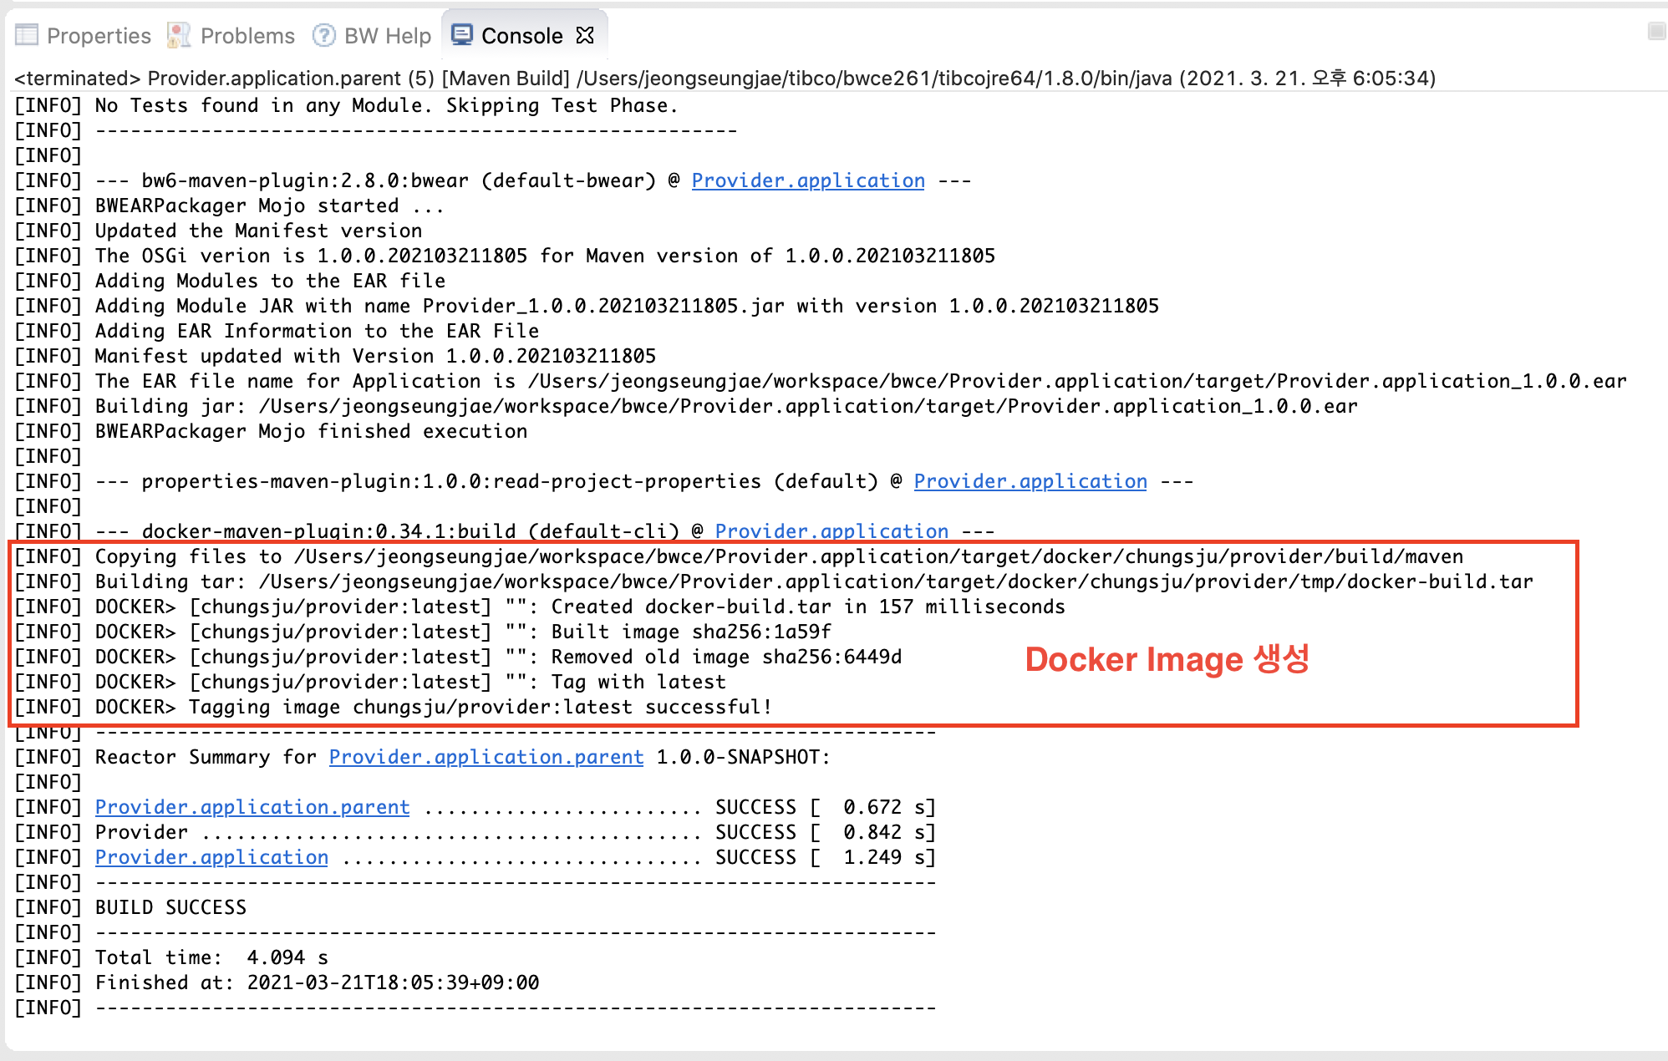Open Provider.application link with 1.249 s
The image size is (1668, 1061).
(211, 857)
